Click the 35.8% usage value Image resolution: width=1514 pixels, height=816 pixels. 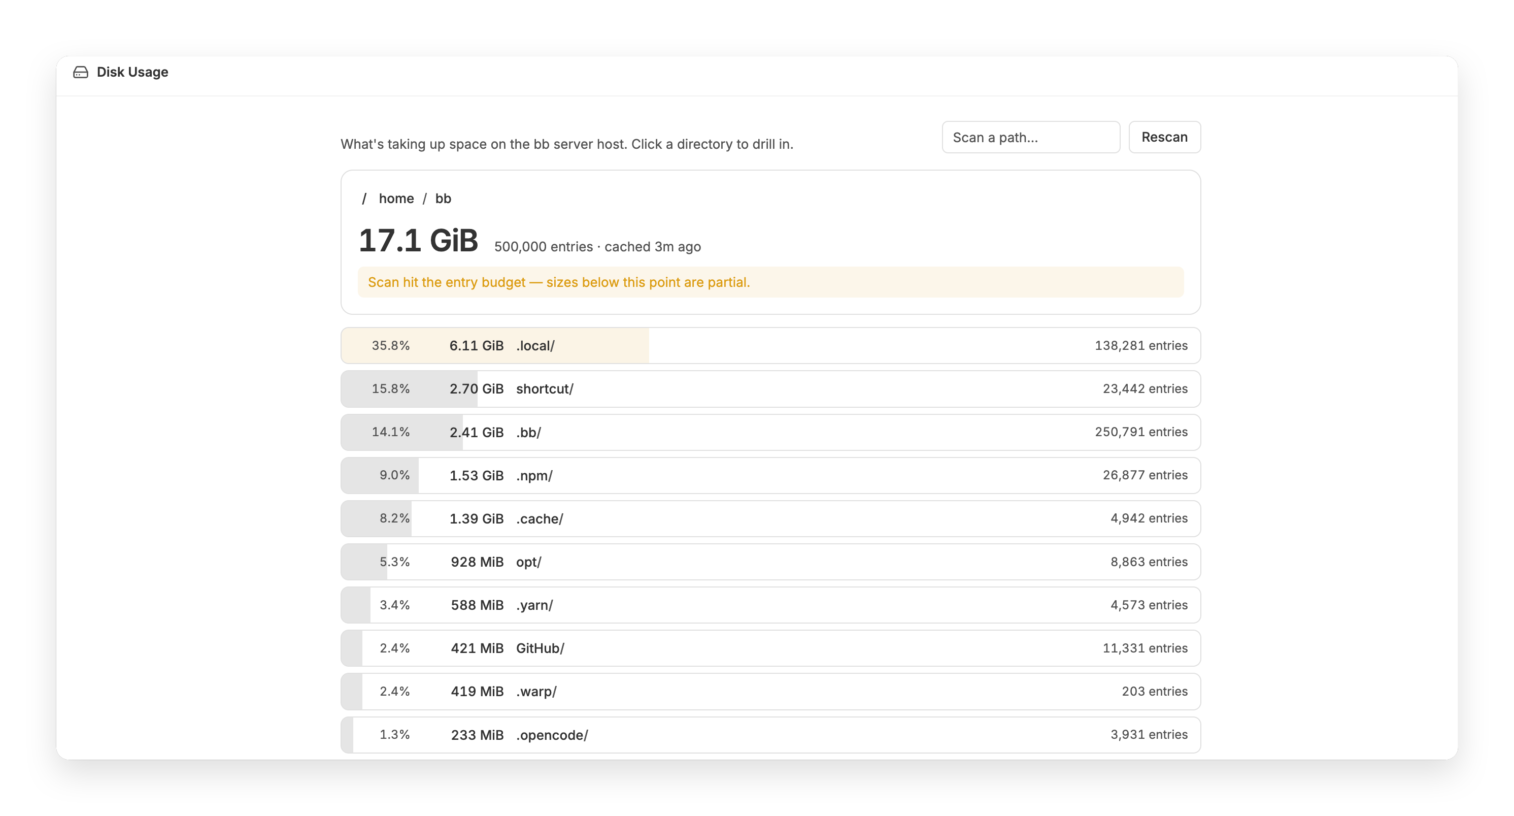click(x=390, y=346)
